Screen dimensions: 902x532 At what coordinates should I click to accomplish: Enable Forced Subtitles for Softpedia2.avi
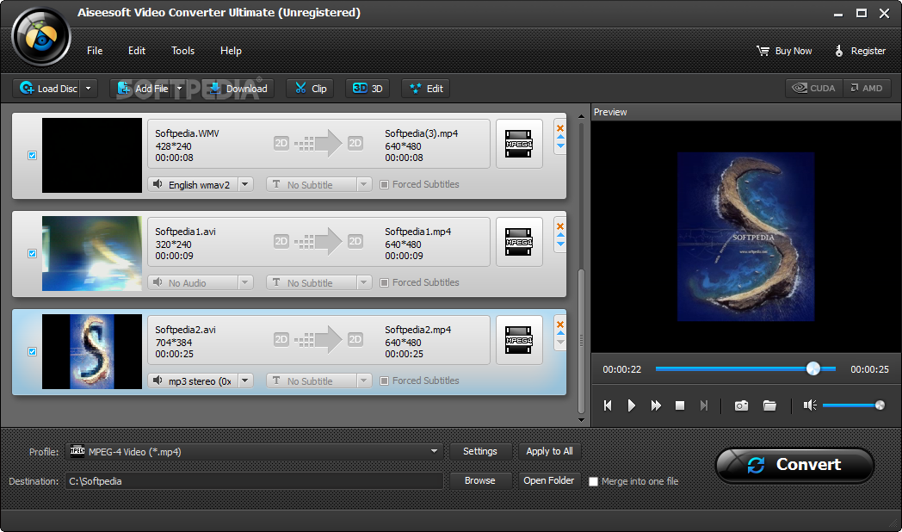[x=384, y=380]
